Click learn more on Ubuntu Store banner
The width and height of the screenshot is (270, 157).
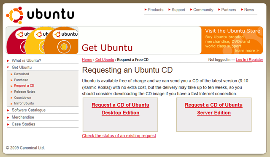pyautogui.click(x=247, y=50)
